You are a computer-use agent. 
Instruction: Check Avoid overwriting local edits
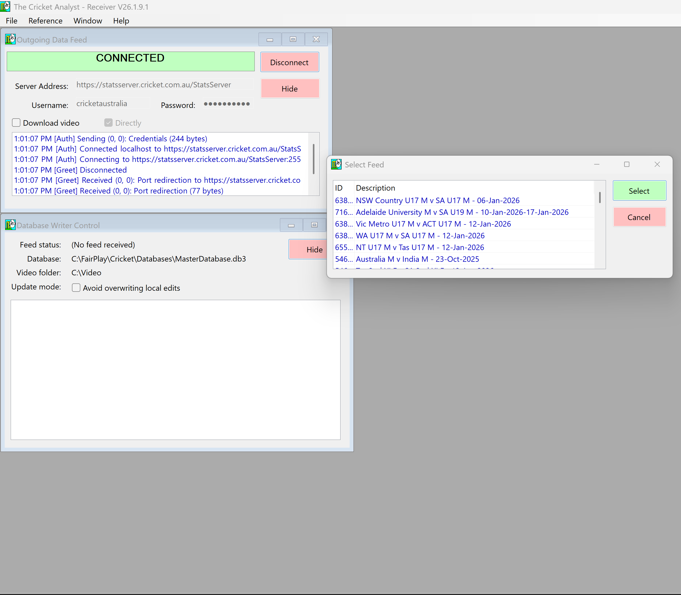point(76,288)
